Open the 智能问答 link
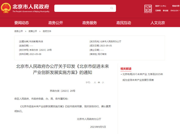 click(176, 6)
